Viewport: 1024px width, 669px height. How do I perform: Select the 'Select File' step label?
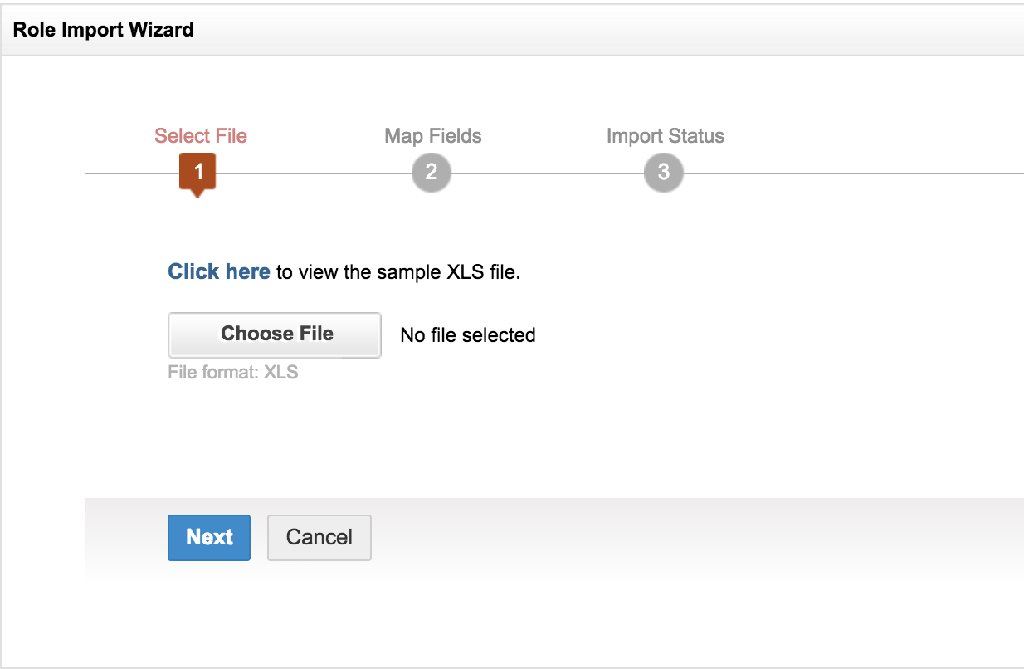pyautogui.click(x=201, y=136)
